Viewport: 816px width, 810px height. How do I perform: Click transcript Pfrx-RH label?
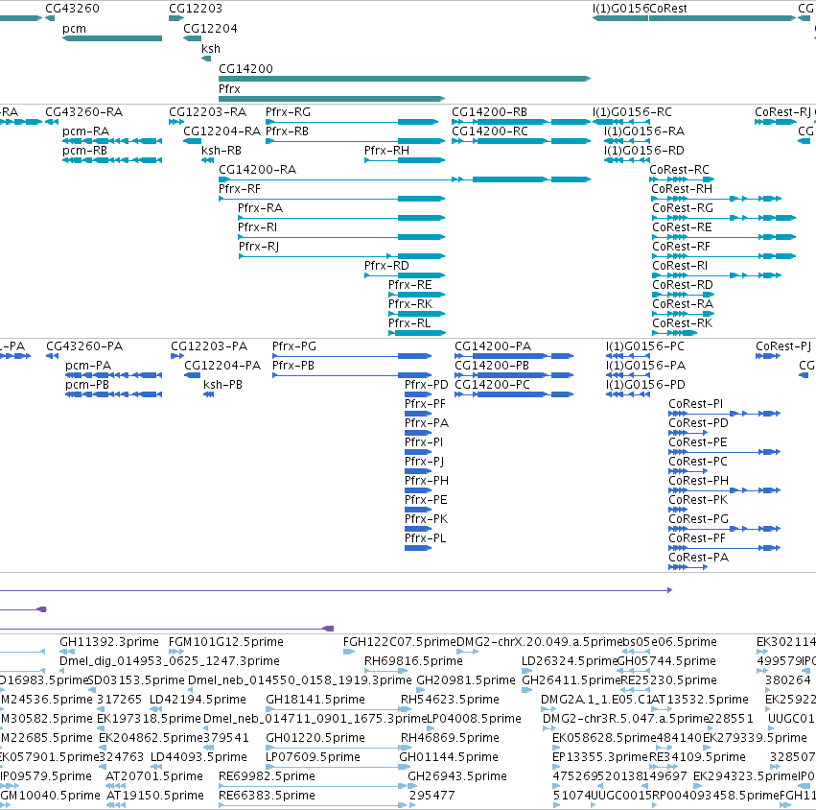(386, 151)
